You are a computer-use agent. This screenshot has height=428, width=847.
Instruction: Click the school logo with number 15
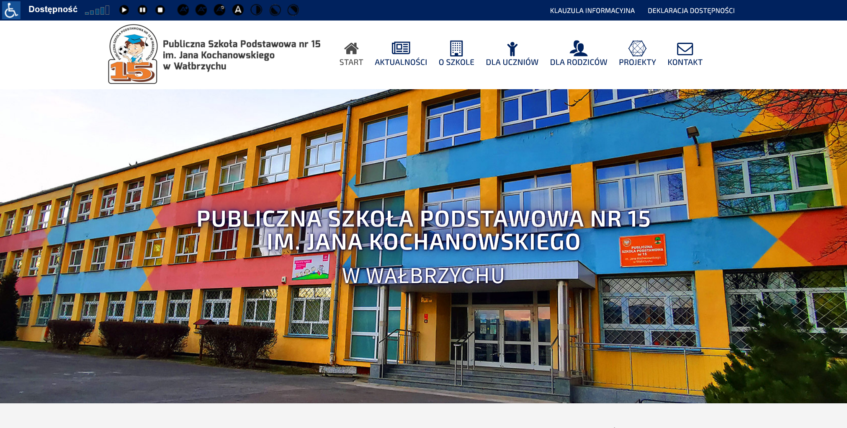click(133, 54)
